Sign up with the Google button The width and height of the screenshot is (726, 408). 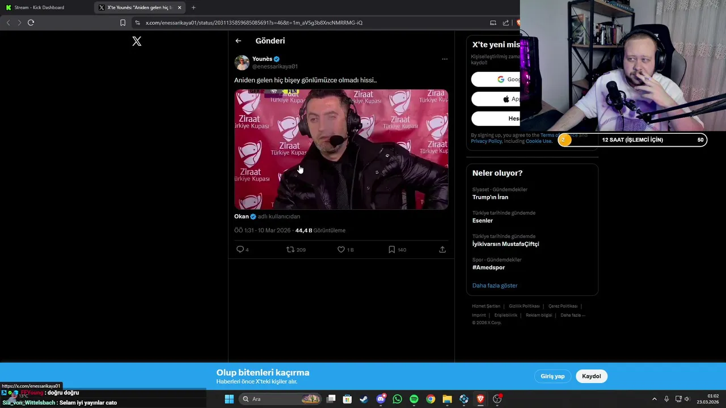click(496, 79)
